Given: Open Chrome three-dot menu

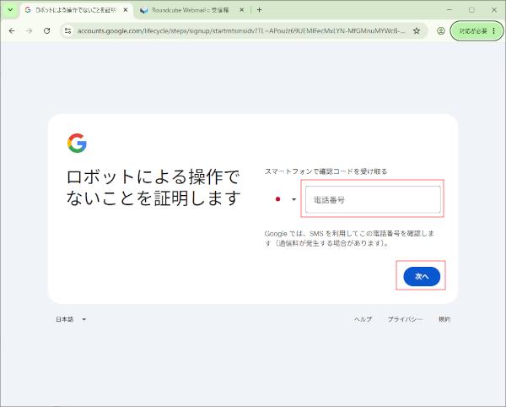Looking at the screenshot, I should 494,31.
